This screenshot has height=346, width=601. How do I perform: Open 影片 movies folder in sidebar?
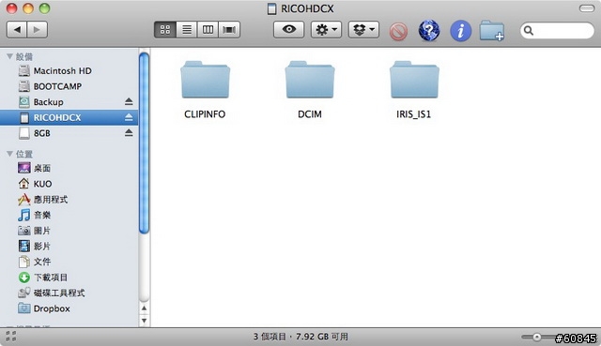[69, 246]
